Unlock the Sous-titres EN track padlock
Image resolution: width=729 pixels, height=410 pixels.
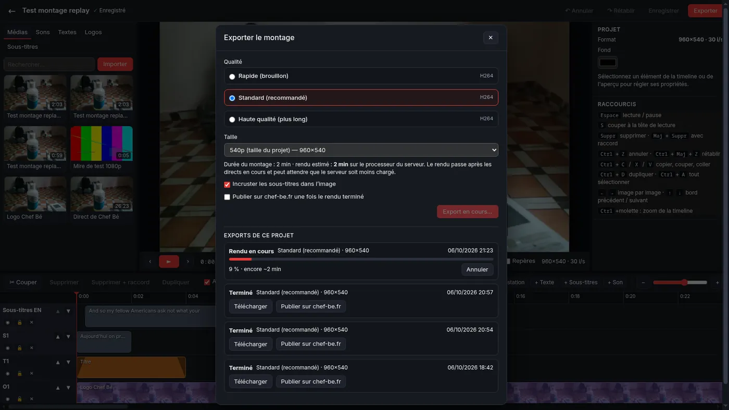20,322
